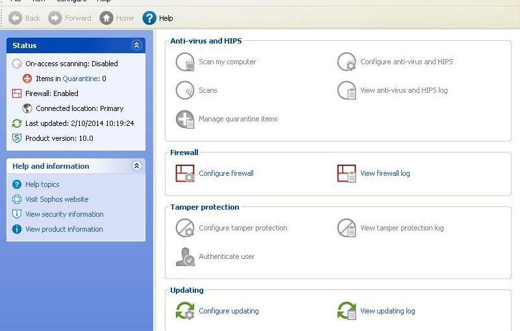Click the Authenticate user icon
520x331 pixels.
pos(185,257)
